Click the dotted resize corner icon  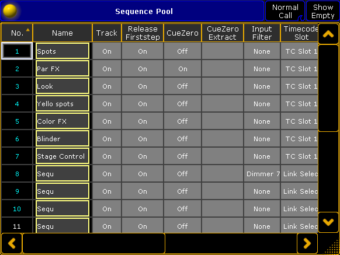pos(332,247)
